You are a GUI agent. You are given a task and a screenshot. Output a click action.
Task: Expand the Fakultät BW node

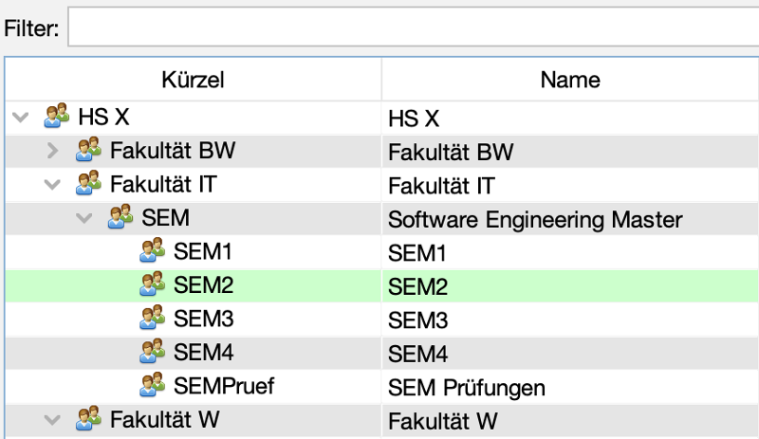pos(53,150)
